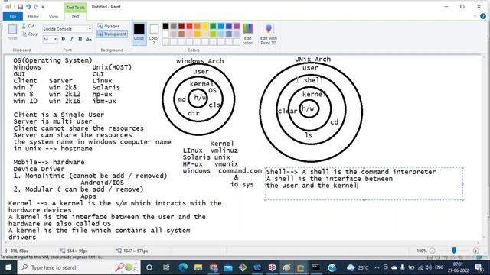Launch Microsoft Edge from taskbar

tap(183, 267)
